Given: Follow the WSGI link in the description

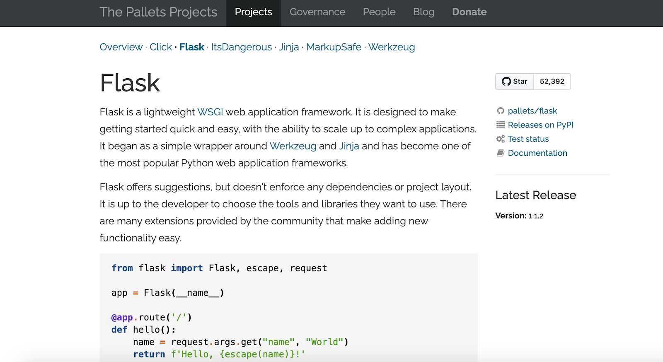Looking at the screenshot, I should point(210,112).
